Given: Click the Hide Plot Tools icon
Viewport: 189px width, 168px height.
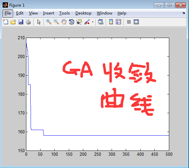Looking at the screenshot, I should [129, 22].
